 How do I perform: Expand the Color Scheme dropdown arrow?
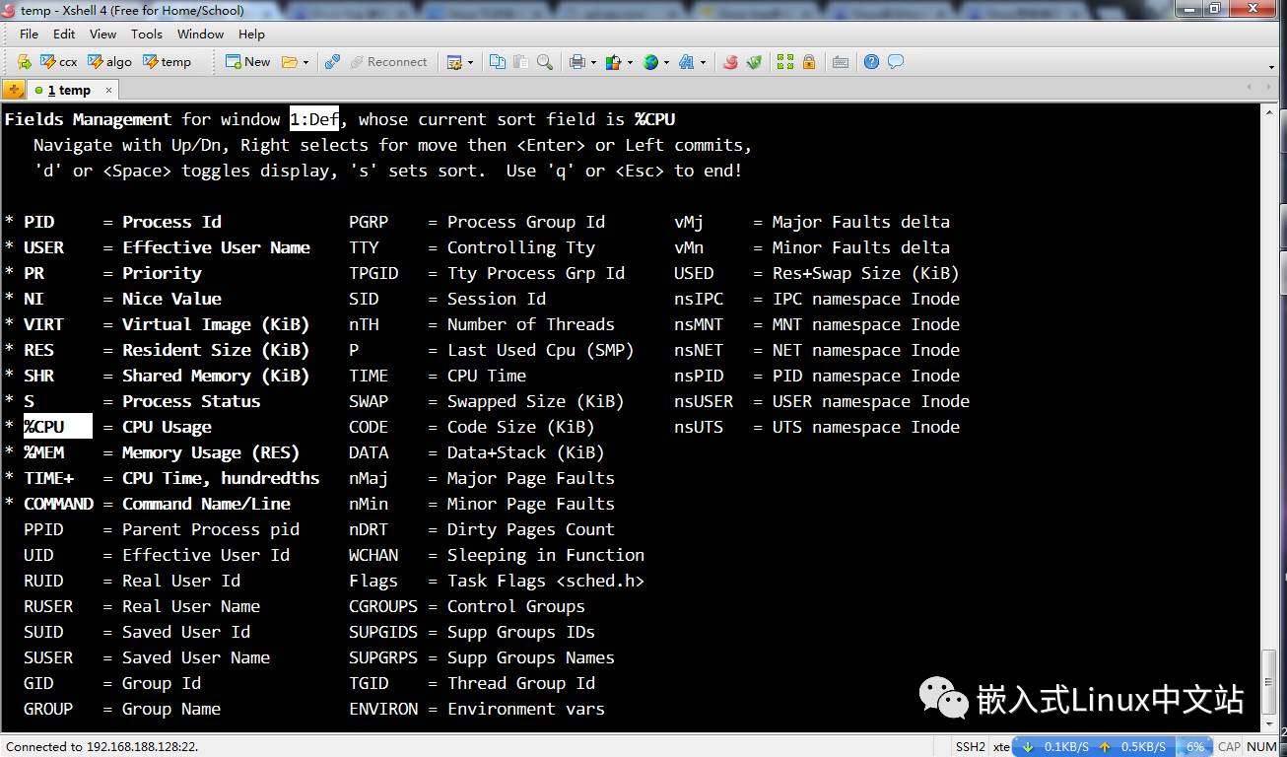click(630, 62)
